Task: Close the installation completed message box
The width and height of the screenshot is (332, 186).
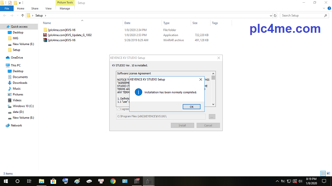Action: click(201, 79)
